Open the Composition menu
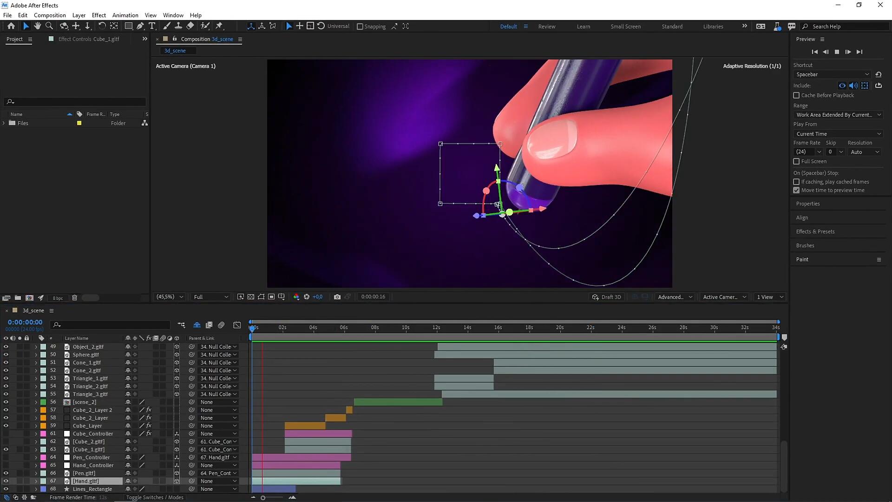This screenshot has width=892, height=502. pos(49,15)
